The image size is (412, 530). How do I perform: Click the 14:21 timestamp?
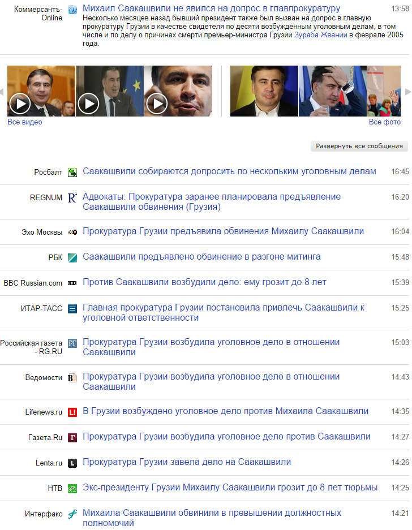click(400, 514)
